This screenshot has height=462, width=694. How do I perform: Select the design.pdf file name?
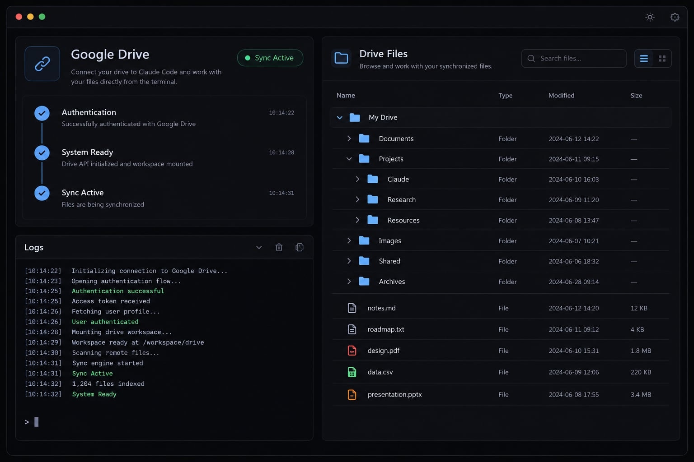point(384,351)
